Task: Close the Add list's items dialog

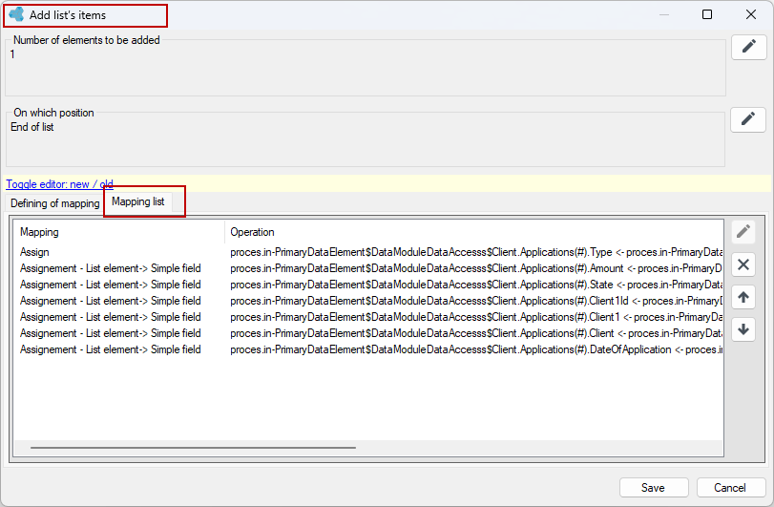Action: pyautogui.click(x=751, y=14)
